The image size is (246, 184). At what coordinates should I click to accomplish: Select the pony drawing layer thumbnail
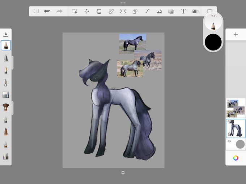tap(236, 128)
